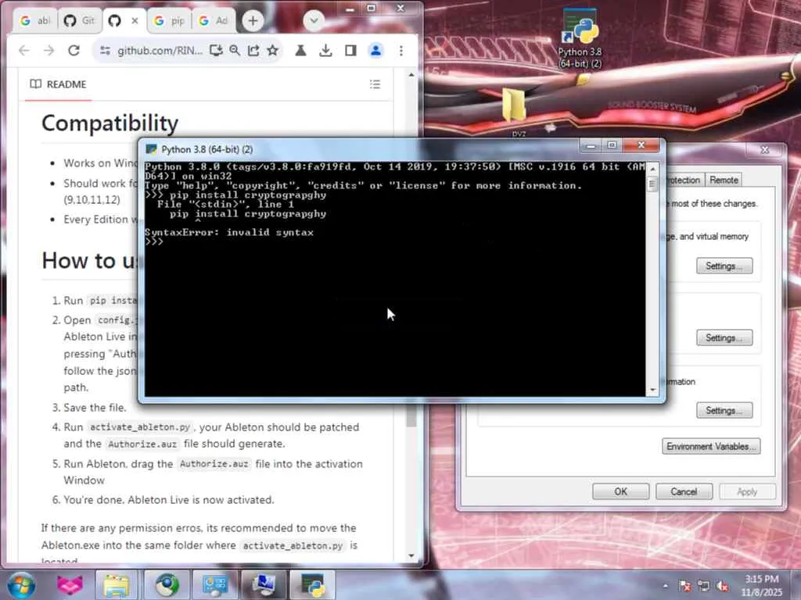
Task: Open Chrome downloads icon
Action: (325, 51)
